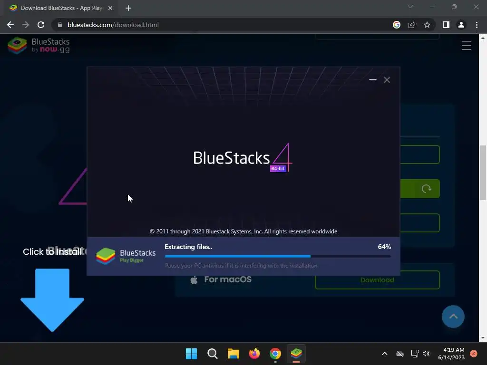This screenshot has height=365, width=487.
Task: Switch to Chrome in taskbar
Action: pyautogui.click(x=275, y=354)
